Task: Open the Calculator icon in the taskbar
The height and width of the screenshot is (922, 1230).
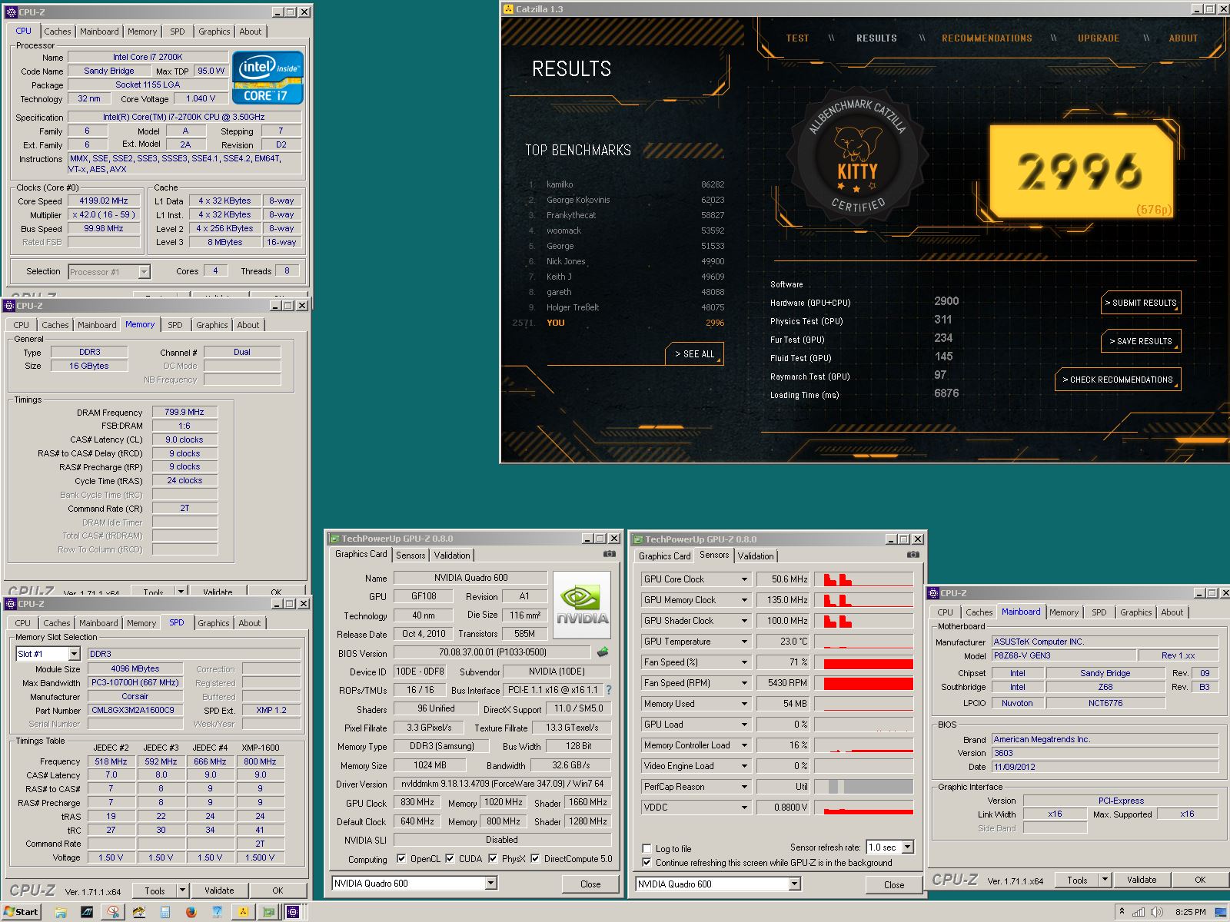Action: coord(165,912)
